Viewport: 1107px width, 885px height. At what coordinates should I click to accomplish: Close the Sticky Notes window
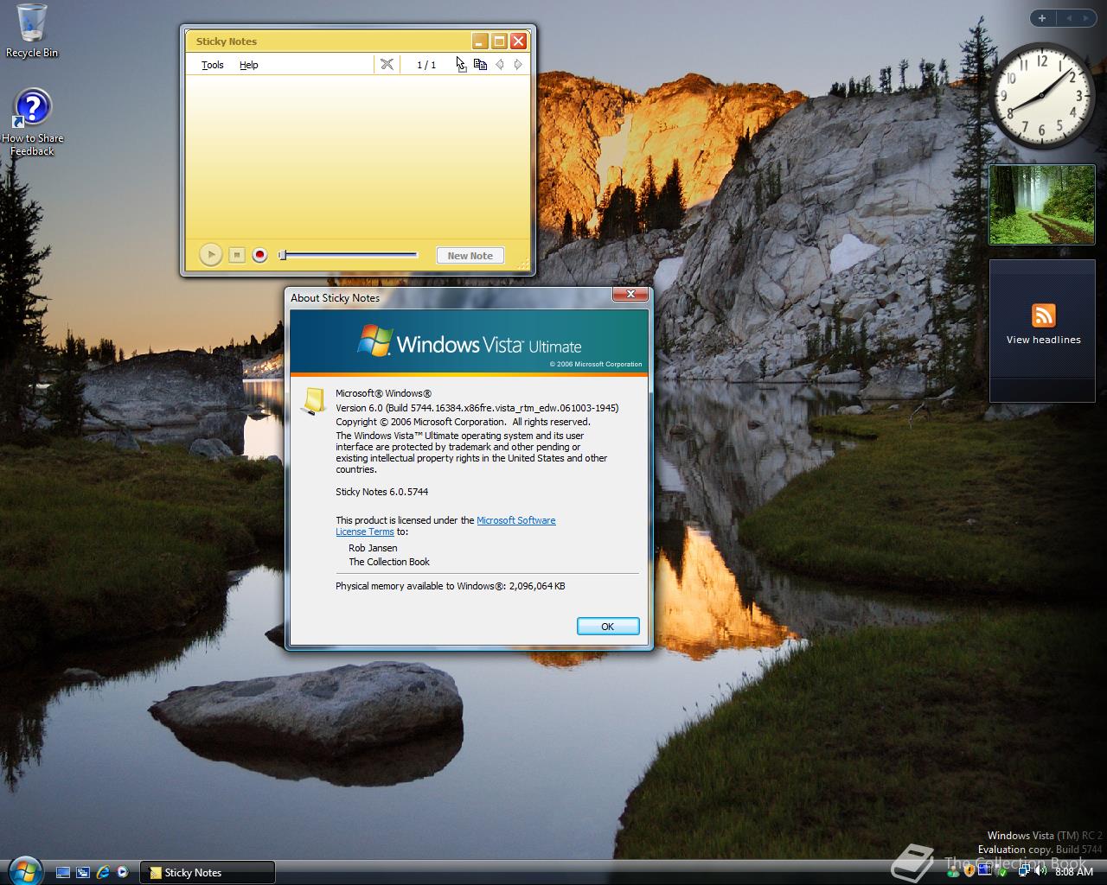(518, 41)
